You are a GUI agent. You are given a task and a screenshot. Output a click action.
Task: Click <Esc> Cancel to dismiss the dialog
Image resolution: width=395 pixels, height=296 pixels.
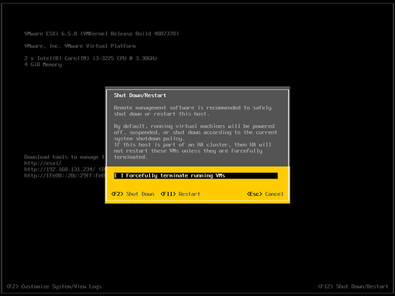[265, 194]
